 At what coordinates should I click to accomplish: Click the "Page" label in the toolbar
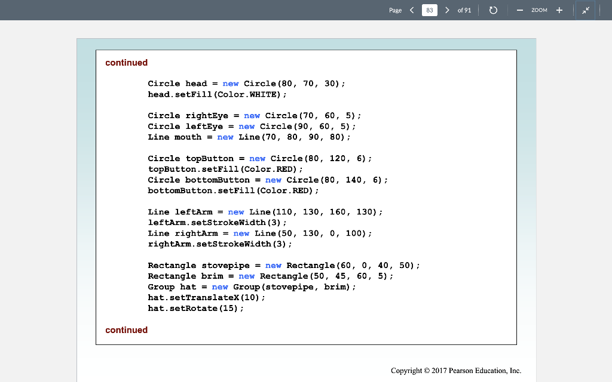(x=396, y=10)
